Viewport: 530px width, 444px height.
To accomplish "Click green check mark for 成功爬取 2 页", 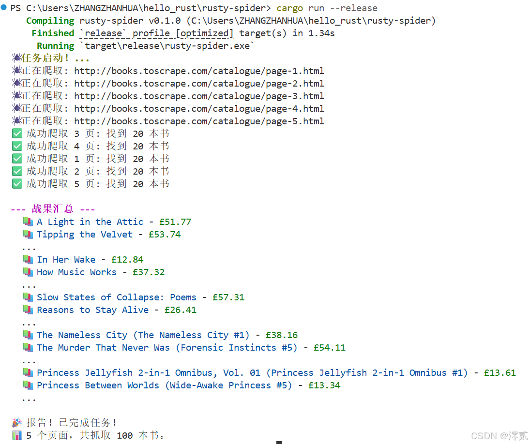I will [17, 171].
